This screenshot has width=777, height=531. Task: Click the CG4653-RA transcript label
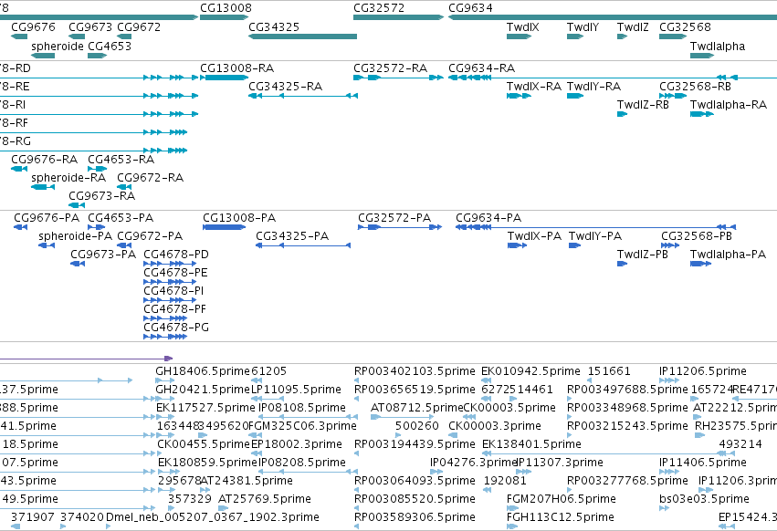pos(121,159)
